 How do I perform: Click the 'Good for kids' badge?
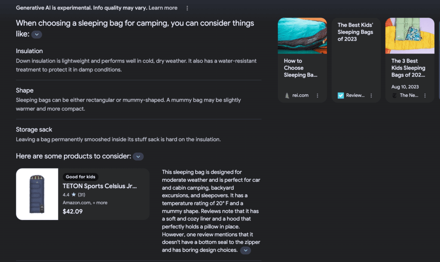coord(81,177)
